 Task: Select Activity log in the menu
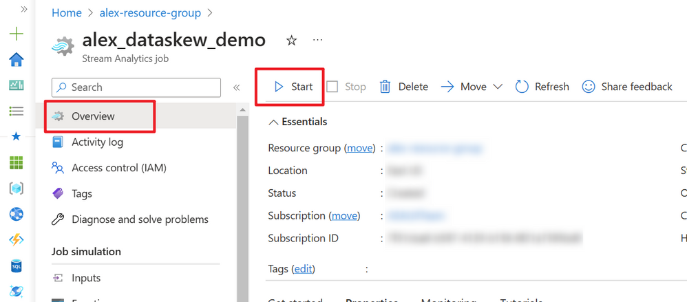coord(98,142)
